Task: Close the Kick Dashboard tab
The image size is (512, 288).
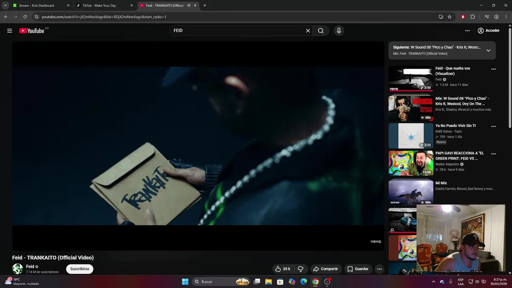Action: [68, 6]
